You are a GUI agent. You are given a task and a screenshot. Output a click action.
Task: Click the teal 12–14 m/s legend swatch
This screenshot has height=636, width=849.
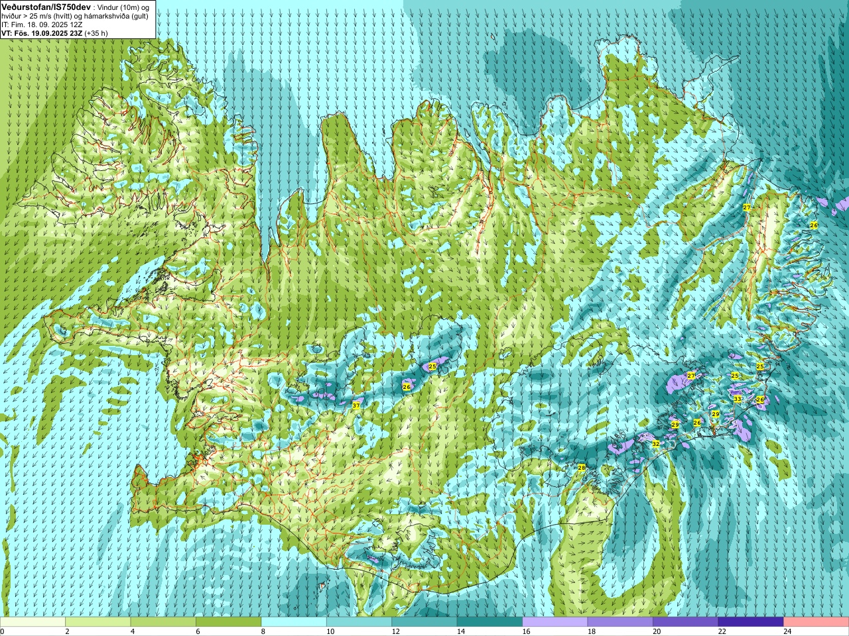(x=424, y=622)
